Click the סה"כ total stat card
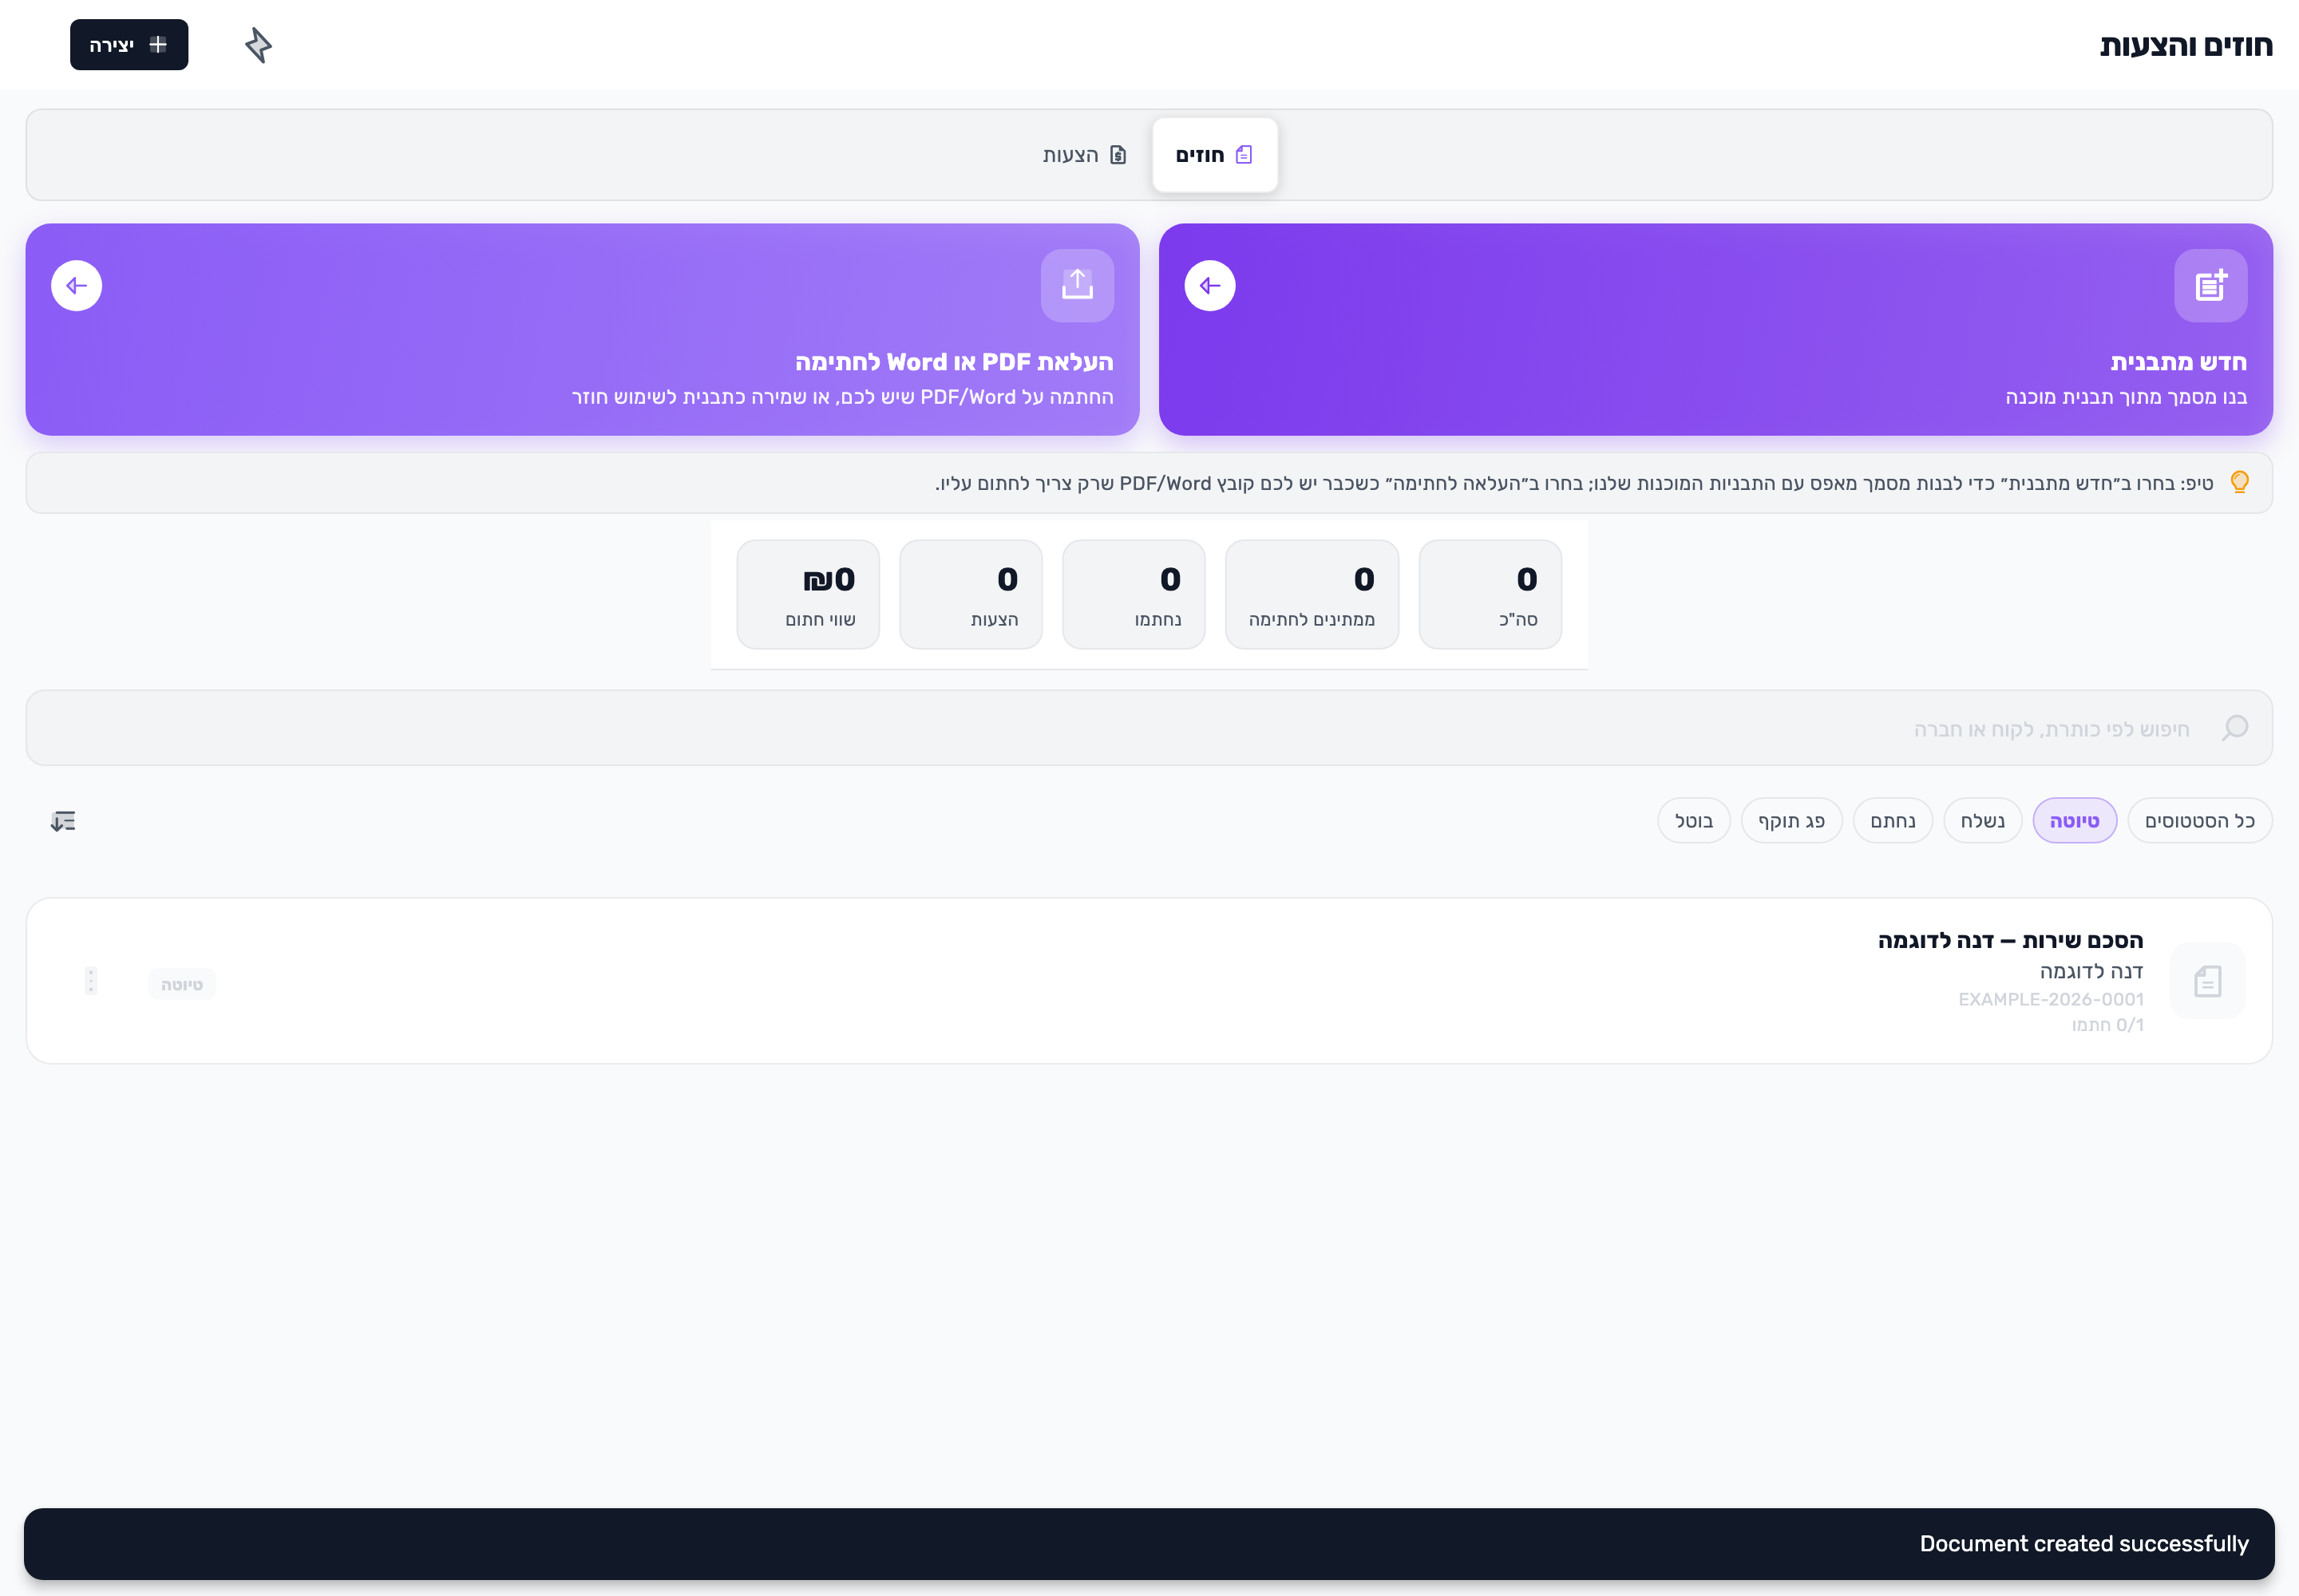This screenshot has width=2299, height=1596. point(1490,595)
